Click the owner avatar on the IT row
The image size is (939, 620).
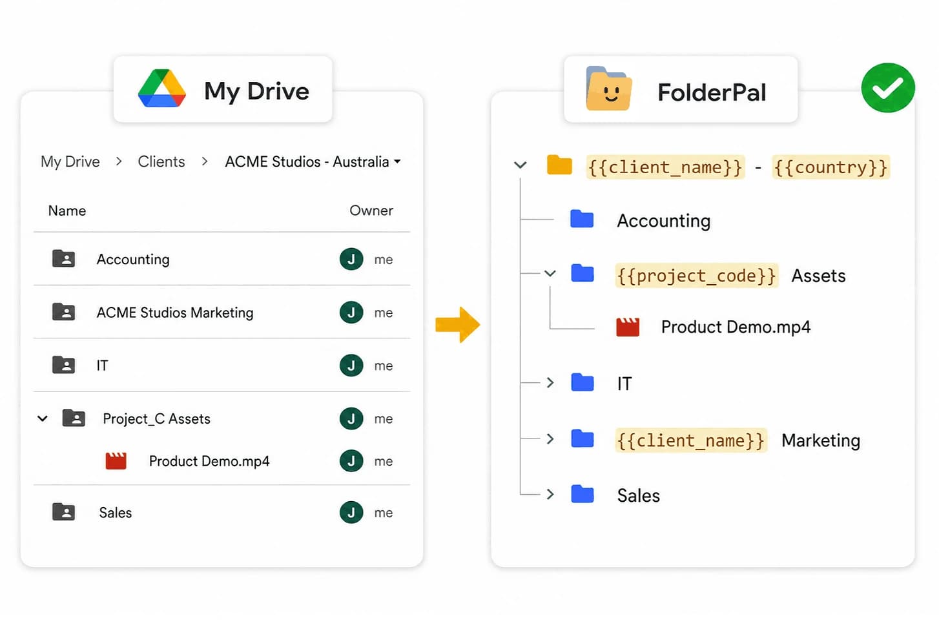[x=351, y=366]
